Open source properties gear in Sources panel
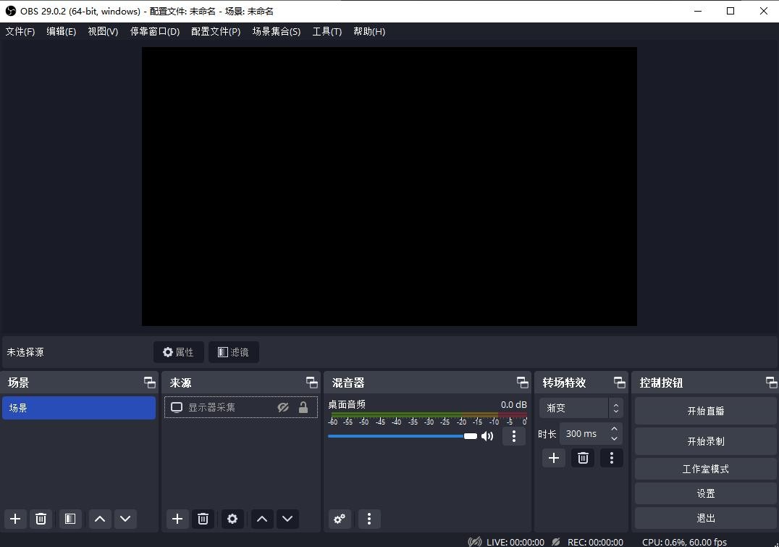The height and width of the screenshot is (547, 779). 232,519
